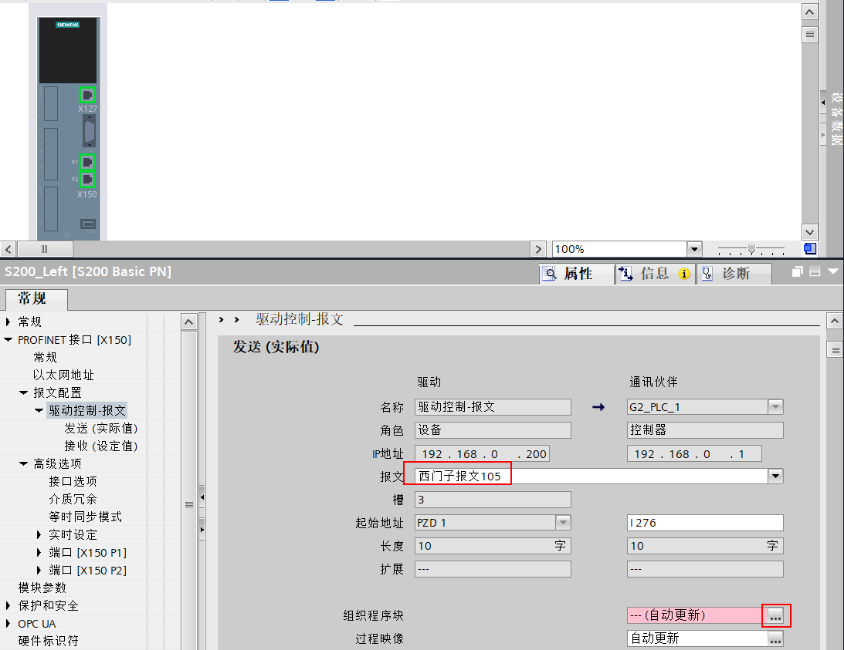844x650 pixels.
Task: Switch to the 信息 tab
Action: click(x=653, y=274)
